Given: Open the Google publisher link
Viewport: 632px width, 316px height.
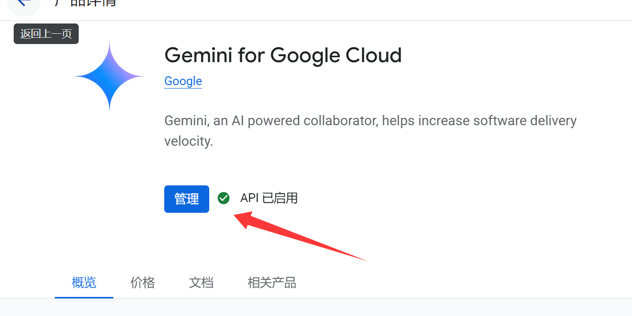Looking at the screenshot, I should click(x=183, y=81).
